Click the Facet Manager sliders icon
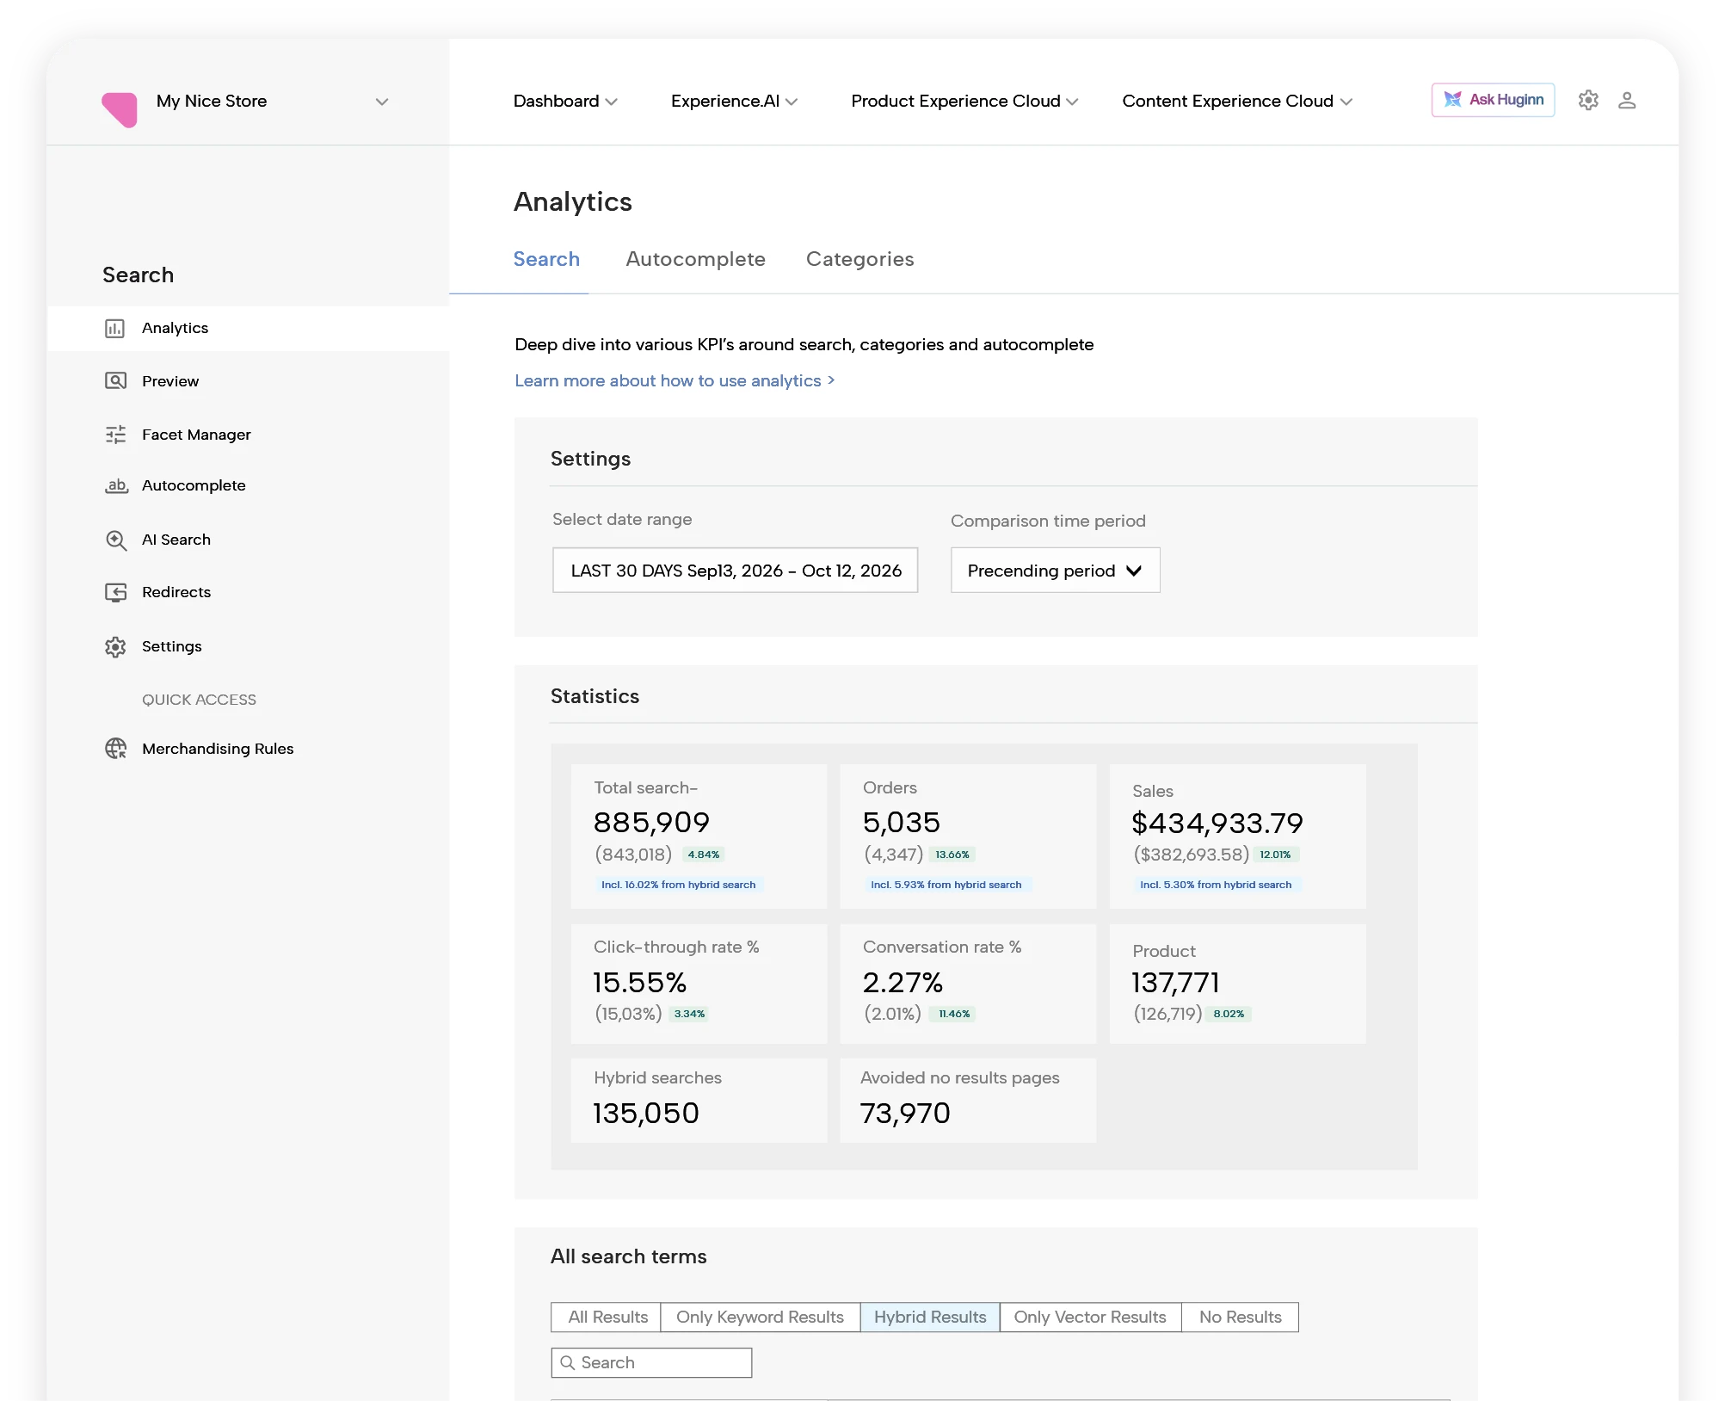The image size is (1725, 1401). (115, 435)
